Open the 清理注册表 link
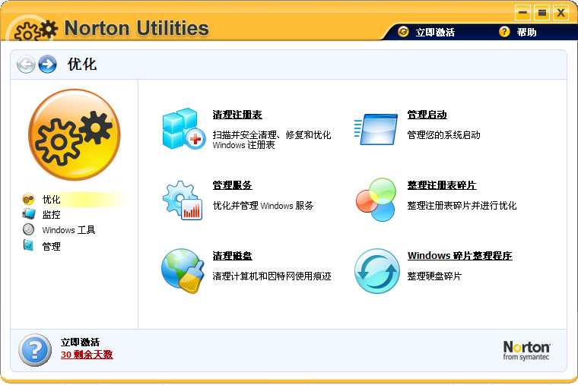 pyautogui.click(x=237, y=115)
